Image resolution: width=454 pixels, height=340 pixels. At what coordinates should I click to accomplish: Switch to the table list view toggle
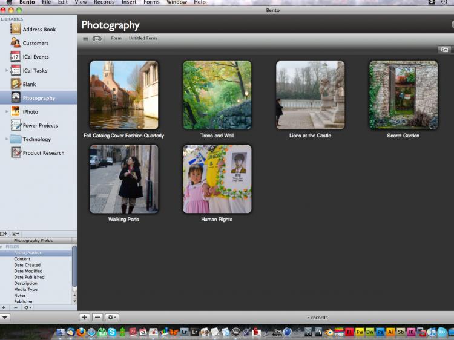coord(85,38)
